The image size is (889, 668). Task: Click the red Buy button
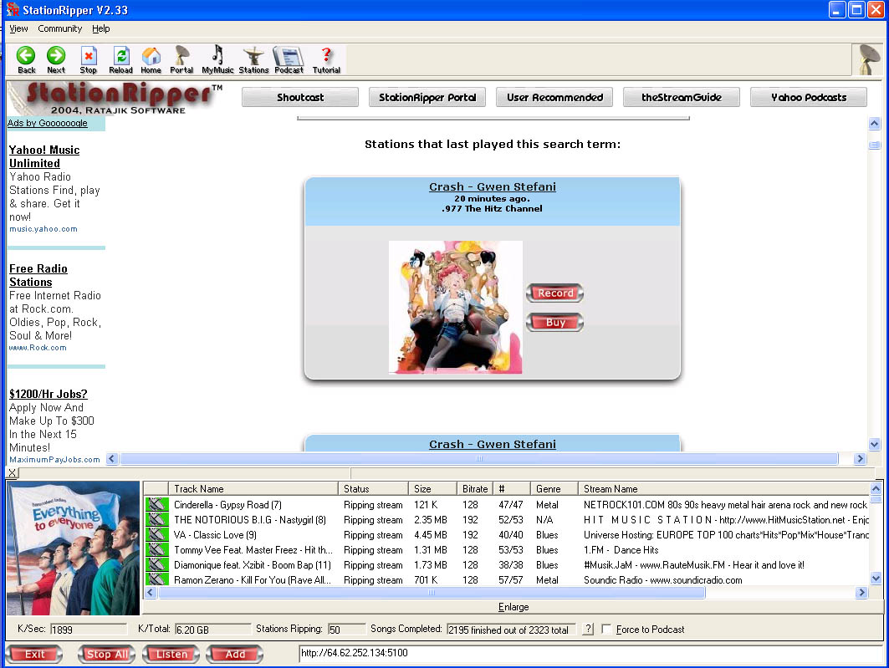(555, 323)
